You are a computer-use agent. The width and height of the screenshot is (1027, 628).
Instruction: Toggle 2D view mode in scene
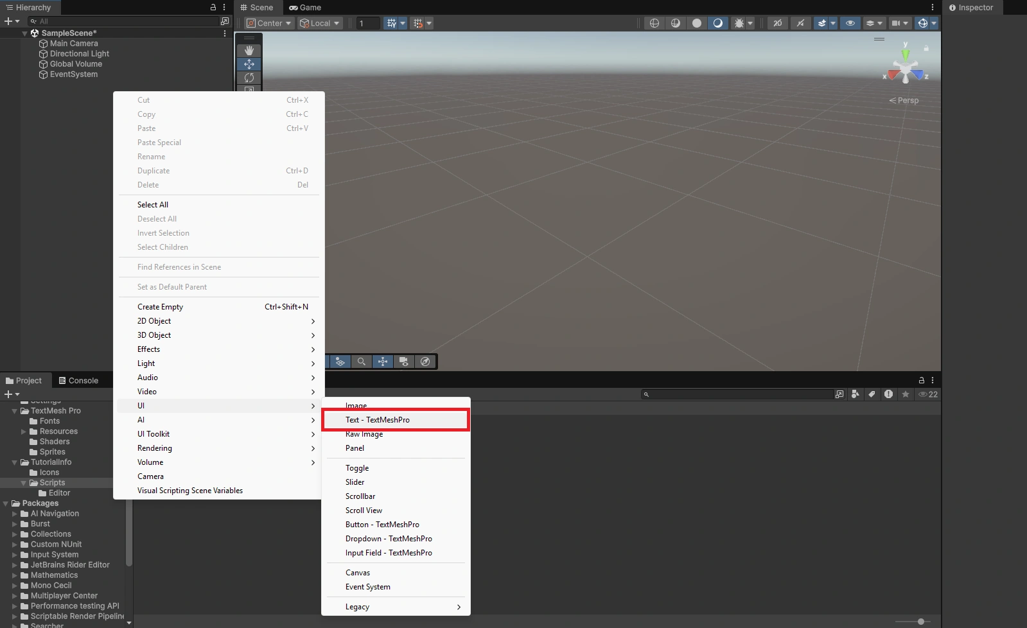point(778,23)
